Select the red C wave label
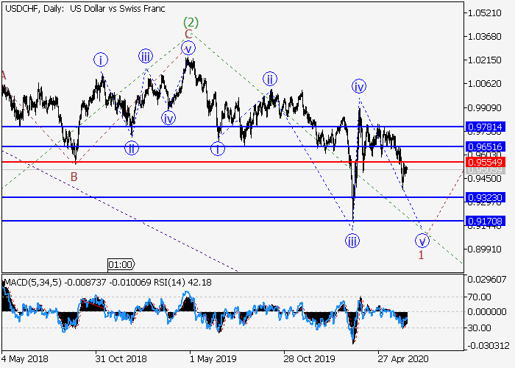 188,34
